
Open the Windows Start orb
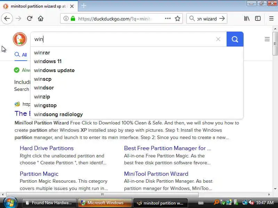(x=10, y=202)
